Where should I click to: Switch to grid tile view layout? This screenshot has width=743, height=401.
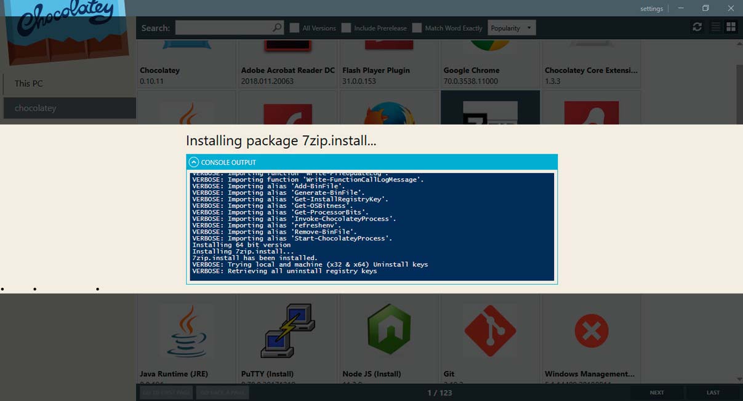(731, 27)
